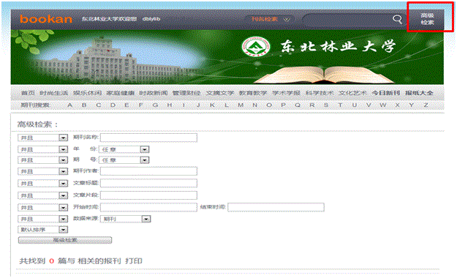Open the 默认排序 sort order dropdown
Viewport: 457px width, 278px height.
tap(43, 230)
